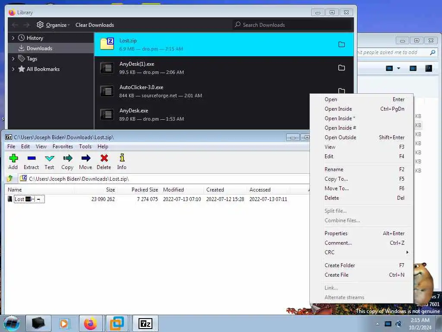Click the Copy icon in 7-Zip toolbar

pyautogui.click(x=67, y=162)
